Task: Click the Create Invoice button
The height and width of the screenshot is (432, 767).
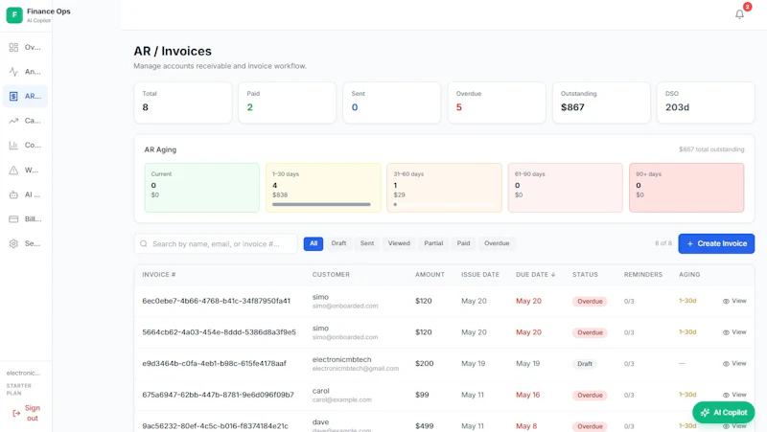Action: coord(716,243)
